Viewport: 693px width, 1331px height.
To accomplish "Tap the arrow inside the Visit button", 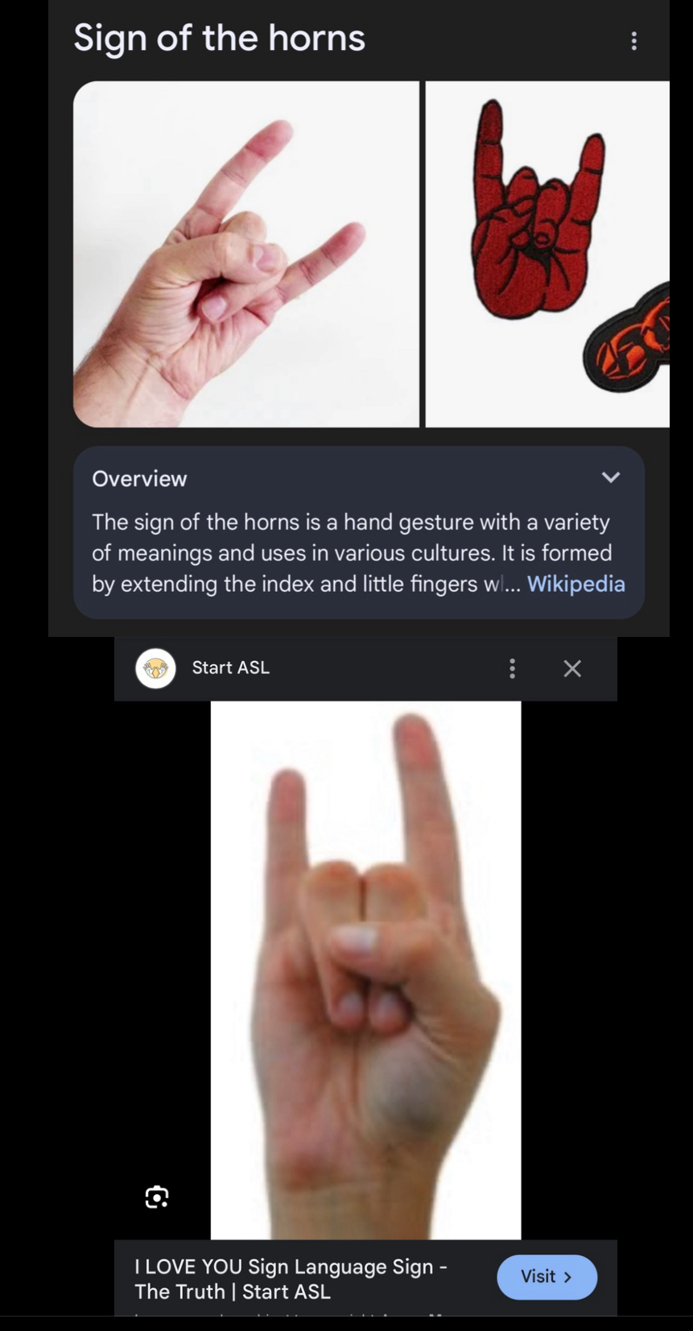I will [567, 1277].
